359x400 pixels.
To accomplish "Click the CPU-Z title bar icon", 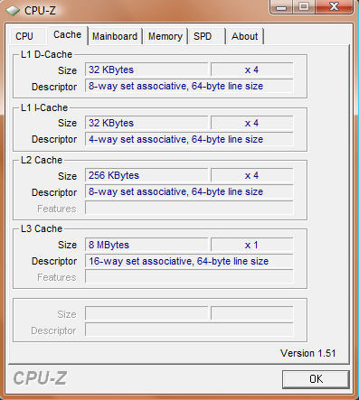I will click(x=14, y=11).
